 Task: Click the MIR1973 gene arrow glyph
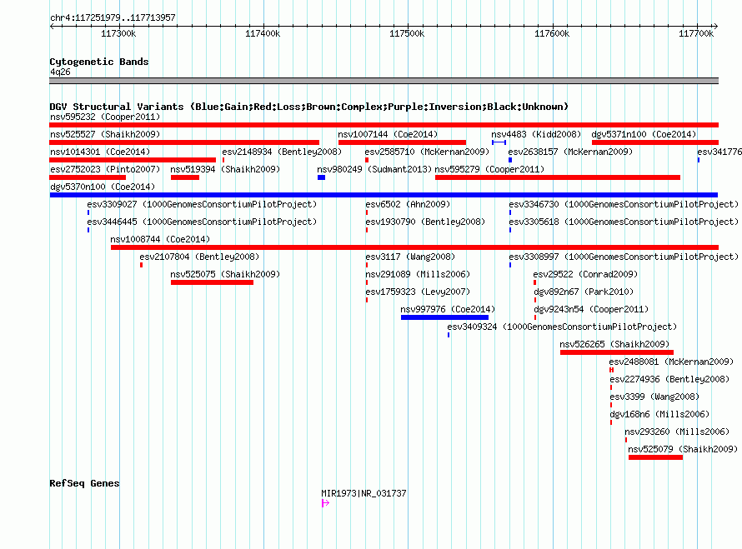(325, 503)
